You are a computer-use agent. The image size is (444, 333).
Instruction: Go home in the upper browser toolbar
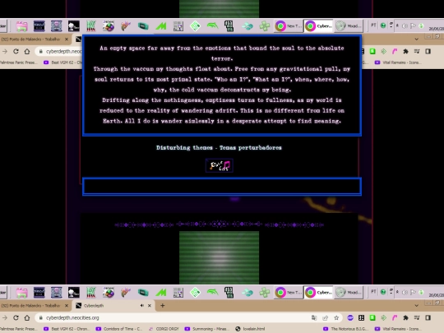click(27, 51)
